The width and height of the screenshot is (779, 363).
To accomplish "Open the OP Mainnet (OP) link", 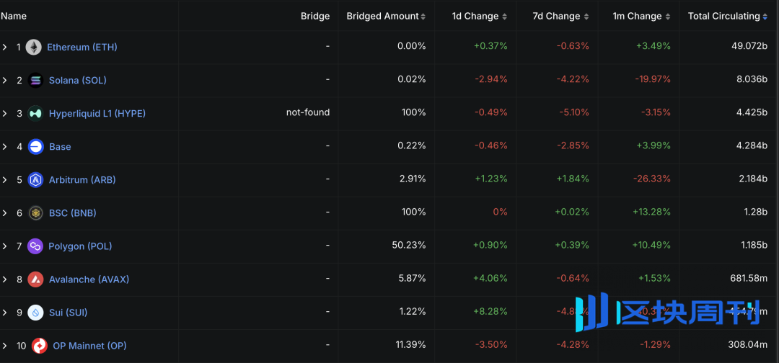I will click(89, 346).
